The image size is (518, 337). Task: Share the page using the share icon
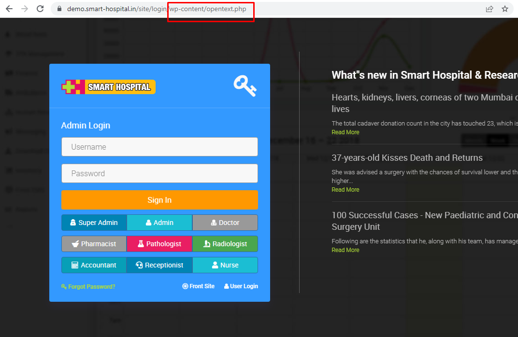489,9
